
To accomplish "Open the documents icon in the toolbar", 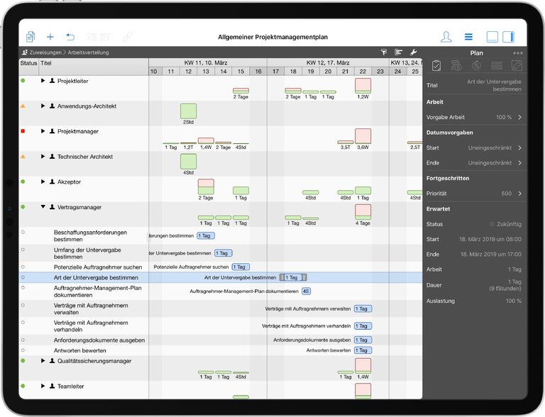I will [x=30, y=37].
